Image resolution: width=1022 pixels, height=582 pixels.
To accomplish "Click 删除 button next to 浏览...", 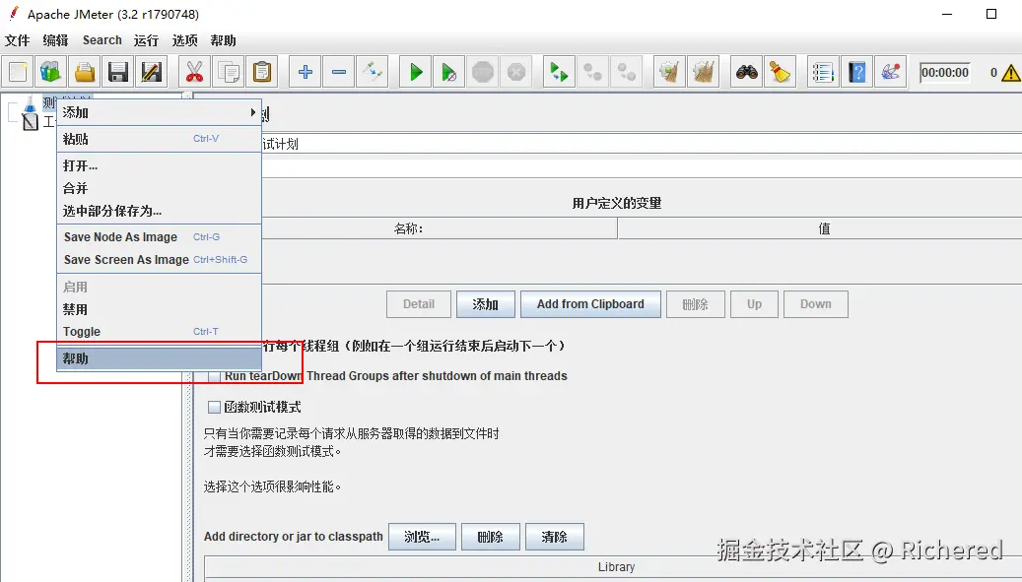I will (490, 537).
